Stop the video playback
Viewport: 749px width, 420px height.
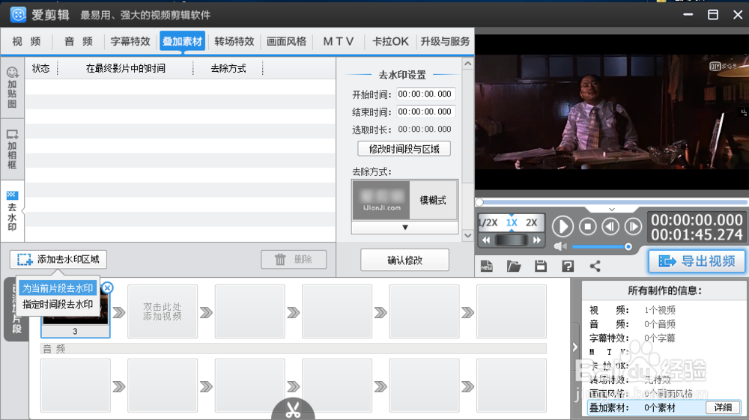click(587, 226)
